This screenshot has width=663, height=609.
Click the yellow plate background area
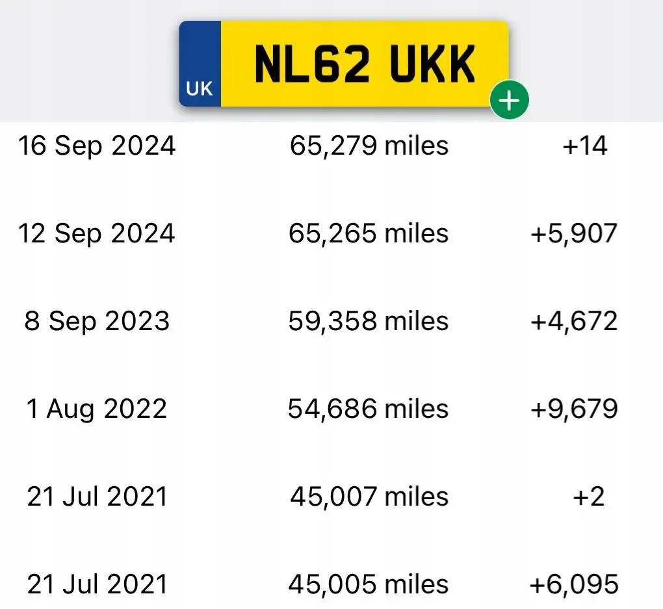pos(365,64)
